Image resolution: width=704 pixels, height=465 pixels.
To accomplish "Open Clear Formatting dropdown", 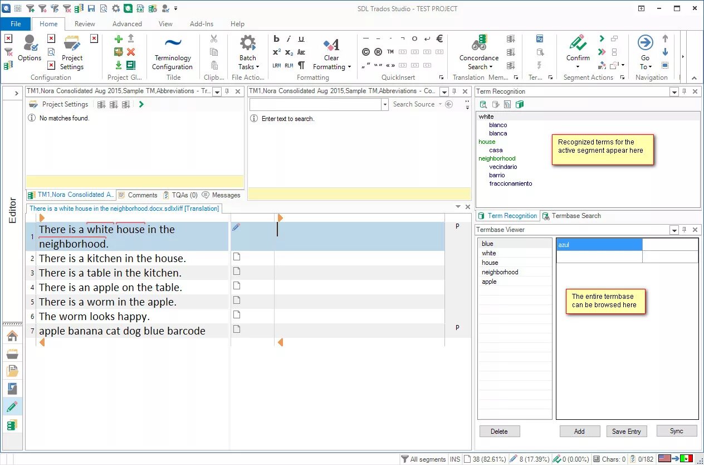I will (x=349, y=67).
